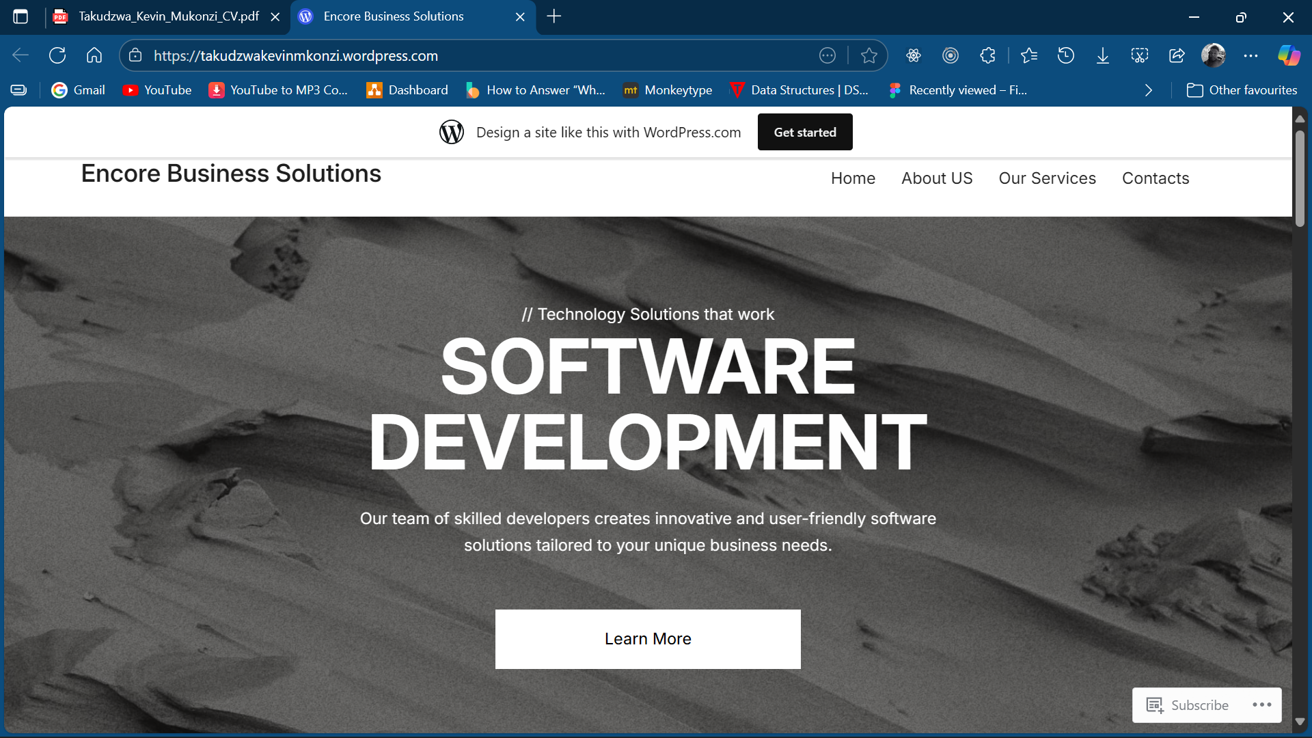Add page to favorites with the star icon

(869, 55)
